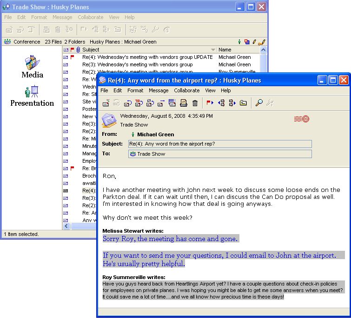Screen dimensions: 351x318
Task: Click the red postmark stamp icon
Action: pyautogui.click(x=302, y=119)
